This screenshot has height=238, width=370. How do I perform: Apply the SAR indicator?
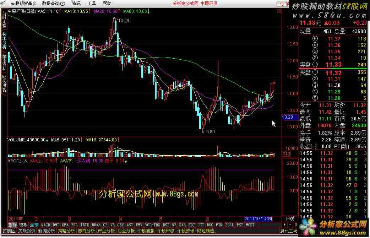[x=183, y=225]
